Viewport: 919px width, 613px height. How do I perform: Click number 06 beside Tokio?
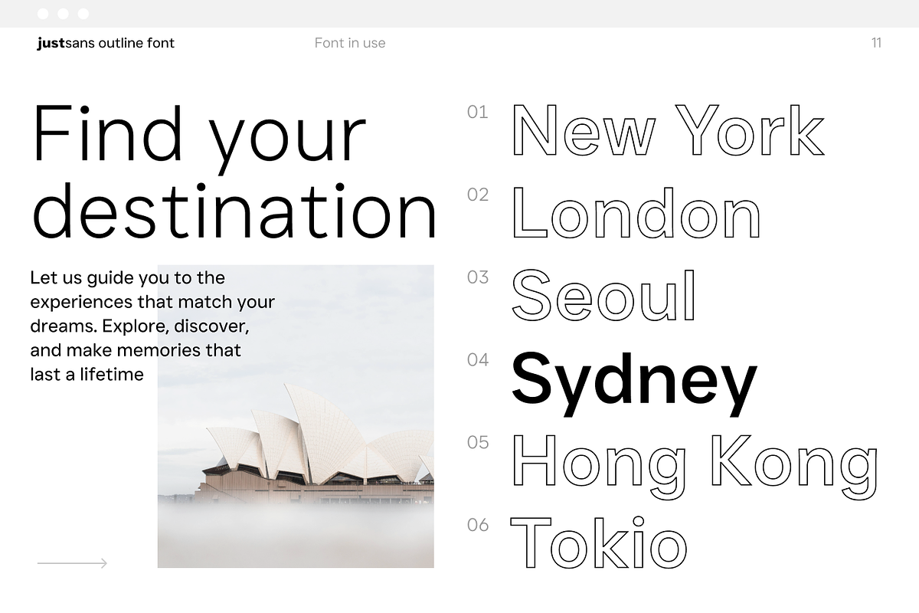[x=477, y=525]
